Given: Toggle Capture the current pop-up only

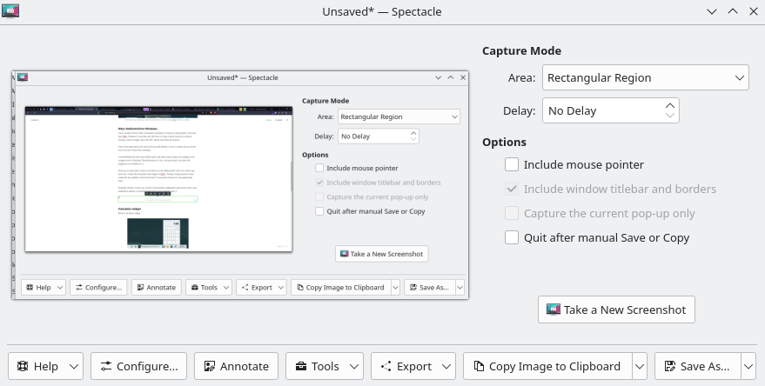Looking at the screenshot, I should pos(512,213).
